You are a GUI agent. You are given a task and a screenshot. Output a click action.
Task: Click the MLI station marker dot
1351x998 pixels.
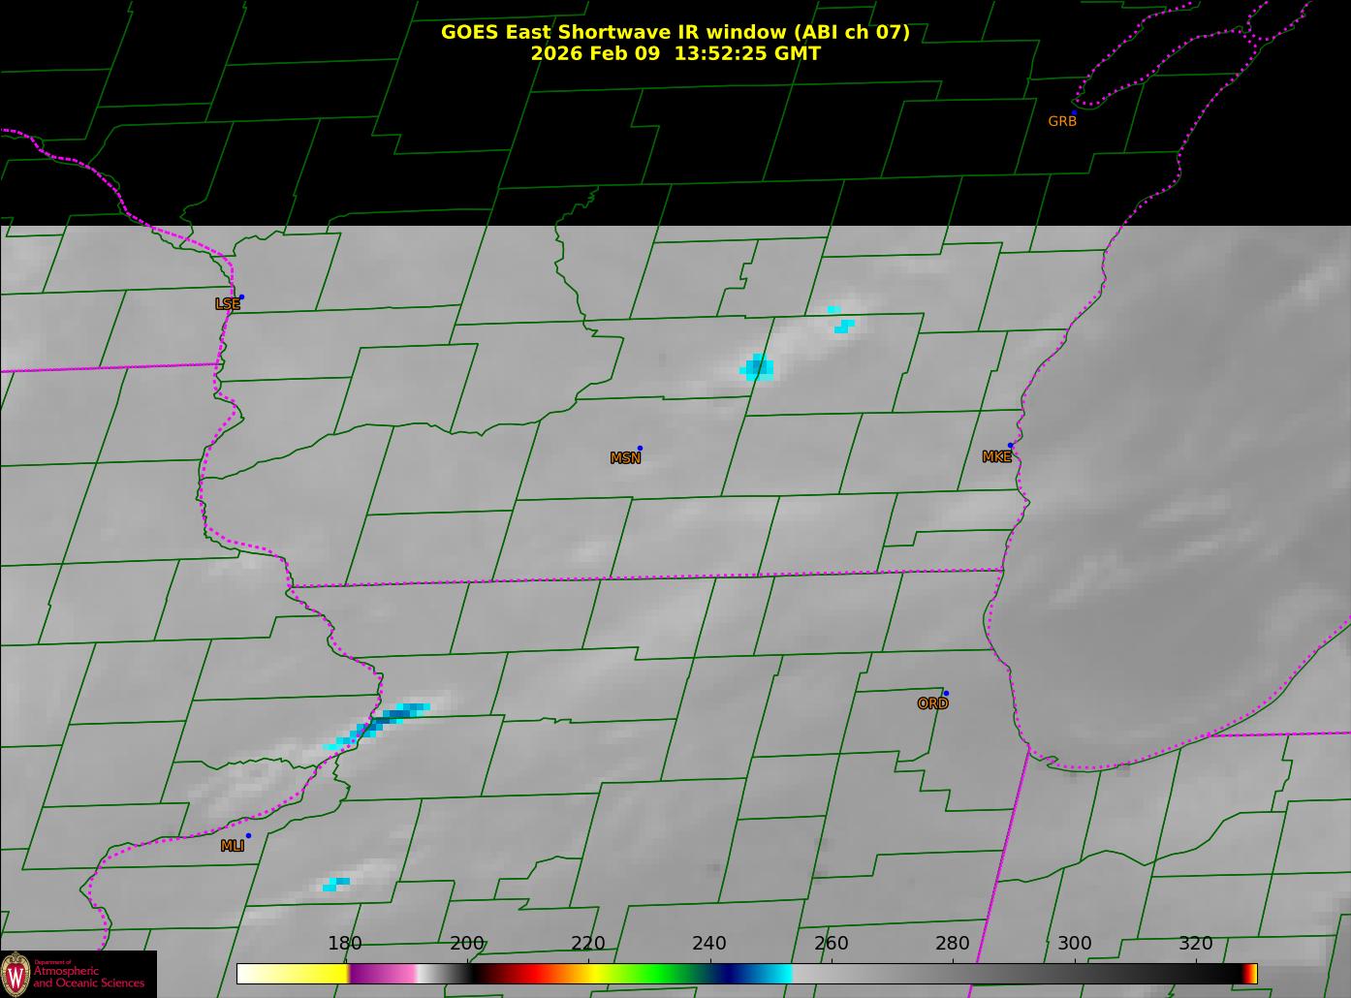[248, 835]
